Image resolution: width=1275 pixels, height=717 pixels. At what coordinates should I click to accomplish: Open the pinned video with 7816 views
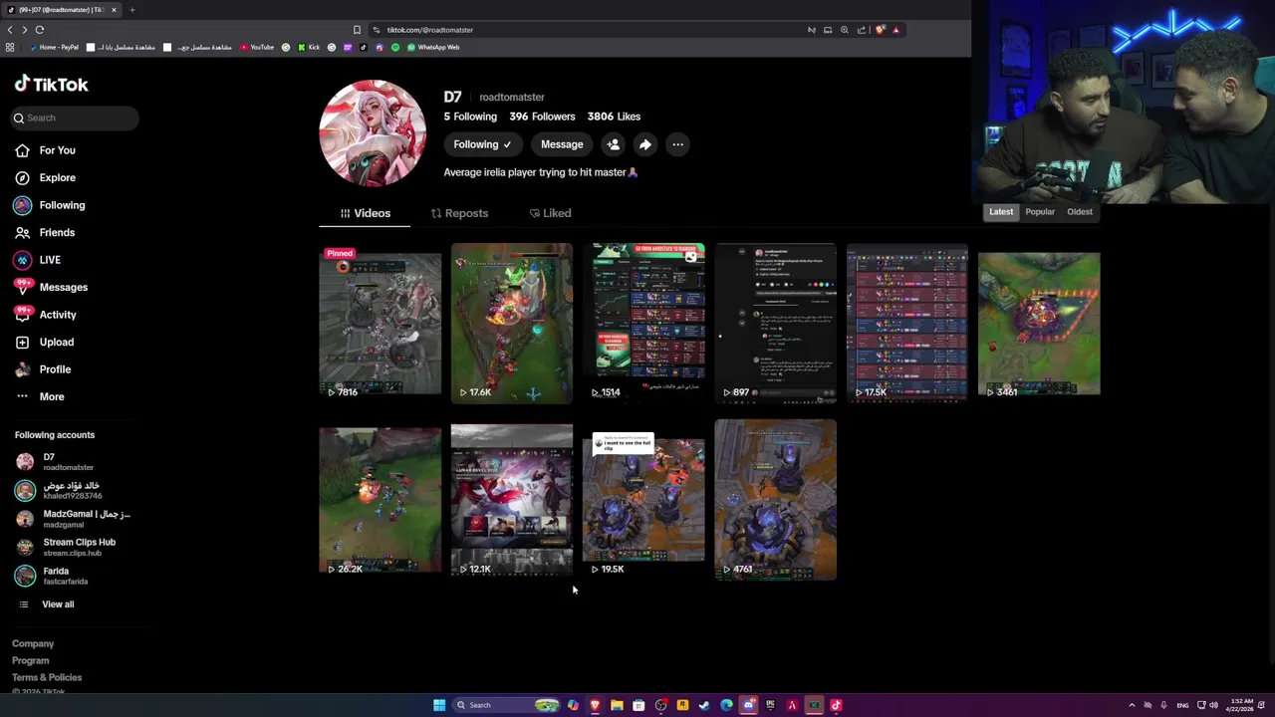pos(380,323)
